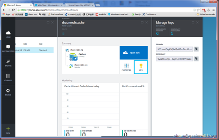Screen dimensions: 219x140
Task: Switch to the Home Page ASP.NET tab
Action: point(79,5)
